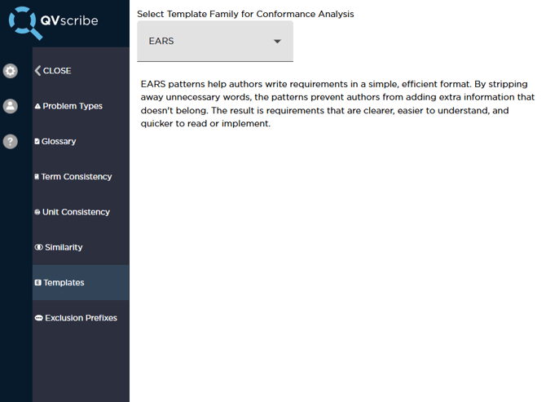Open the Template Family combo box showing EARS

click(x=214, y=42)
